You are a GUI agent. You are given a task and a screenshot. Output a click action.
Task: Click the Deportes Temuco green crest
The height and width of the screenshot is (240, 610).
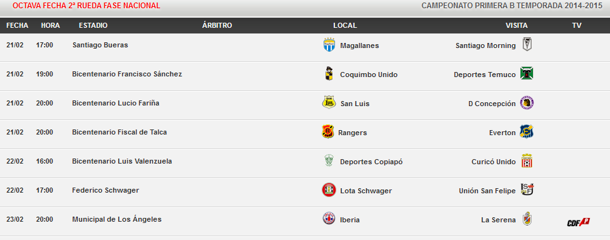coord(527,73)
